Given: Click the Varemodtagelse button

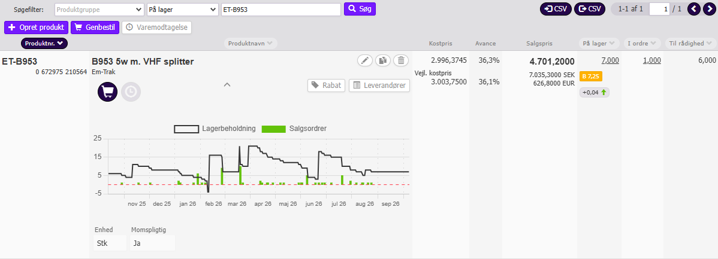Looking at the screenshot, I should pyautogui.click(x=156, y=28).
